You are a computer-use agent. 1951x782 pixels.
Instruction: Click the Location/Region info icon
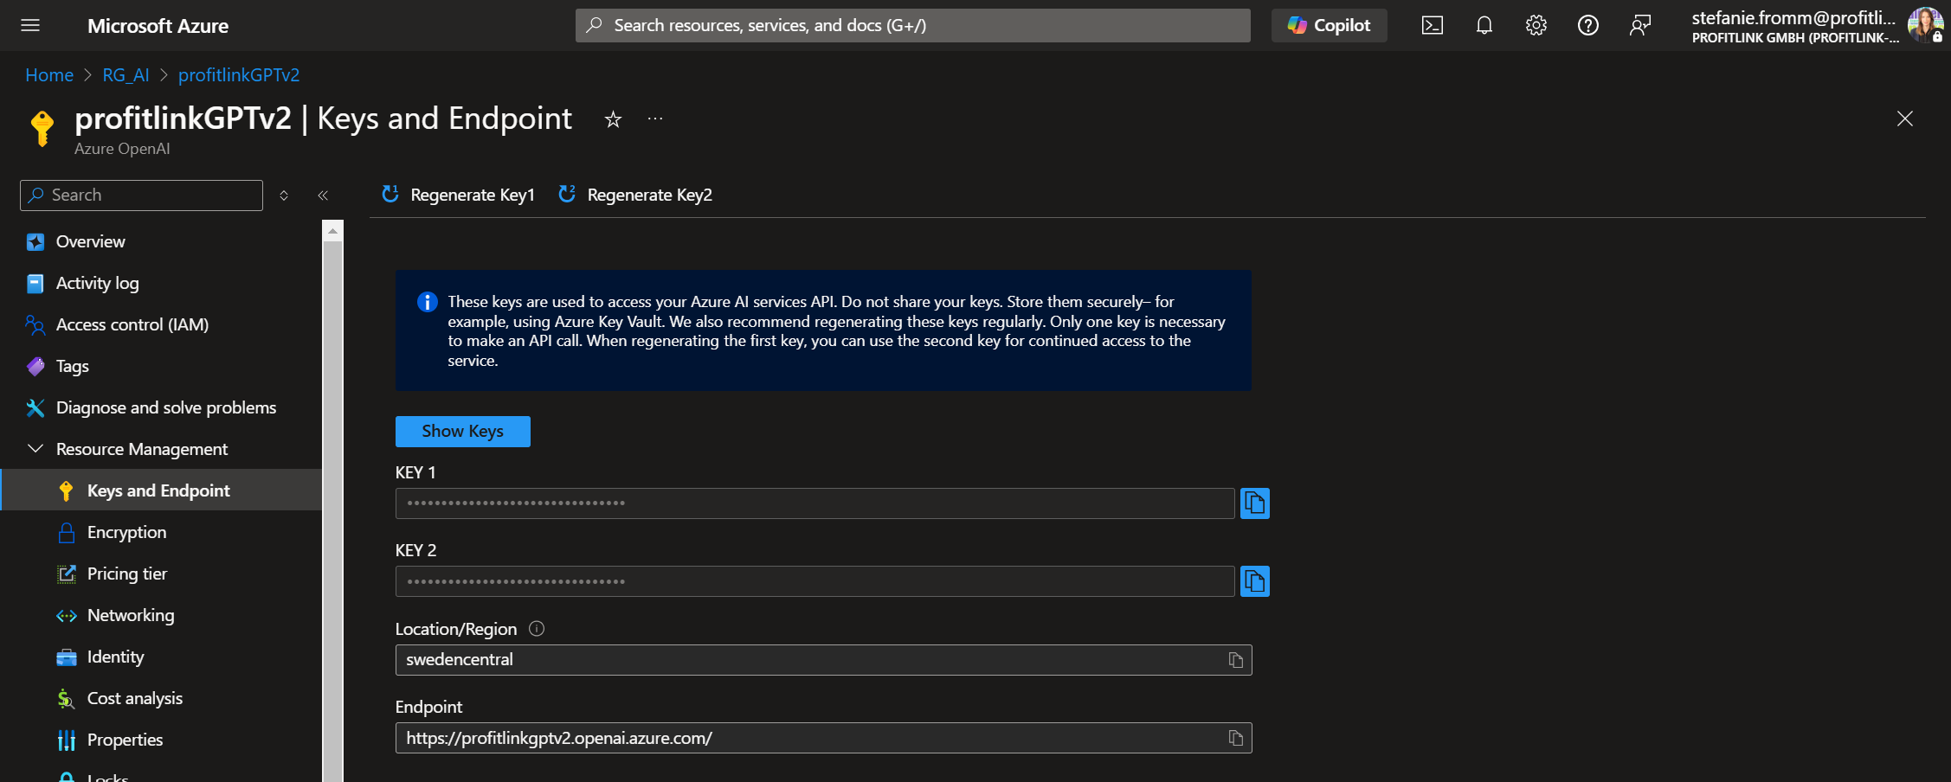click(x=537, y=629)
